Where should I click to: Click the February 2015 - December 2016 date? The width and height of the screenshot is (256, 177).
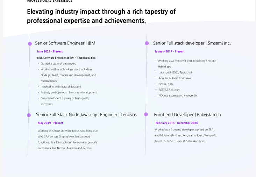177,123
